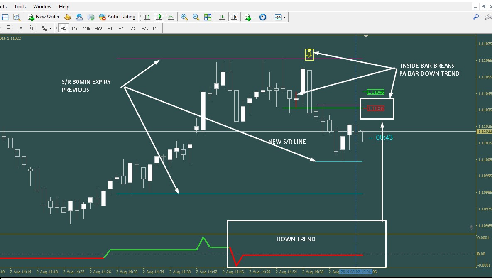Select the W1 timeframe
Screen dimensions: 492x279
pyautogui.click(x=144, y=28)
